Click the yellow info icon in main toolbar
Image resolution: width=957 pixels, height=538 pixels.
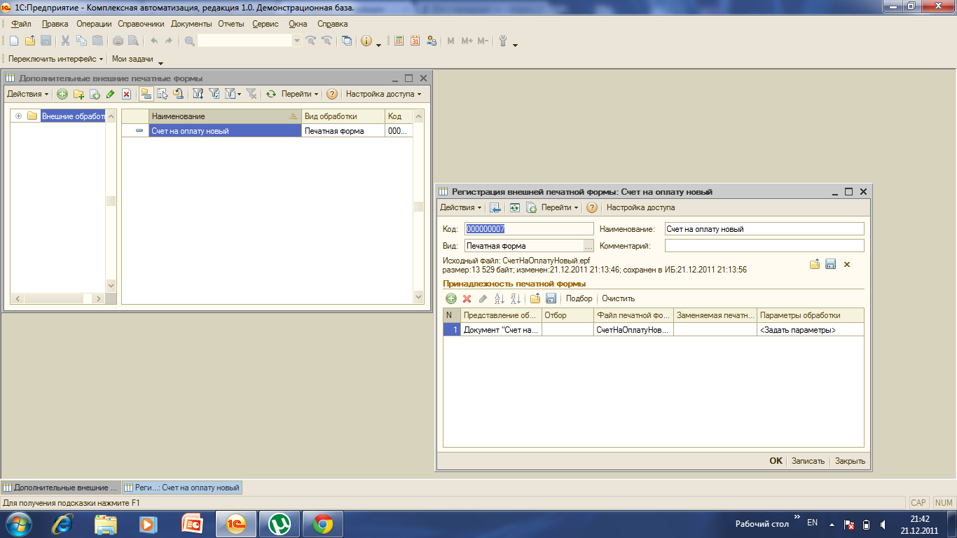coord(366,41)
